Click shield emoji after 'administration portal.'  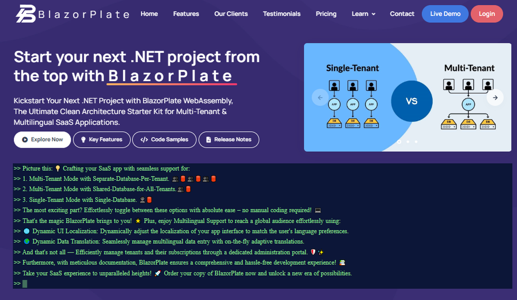tap(313, 252)
